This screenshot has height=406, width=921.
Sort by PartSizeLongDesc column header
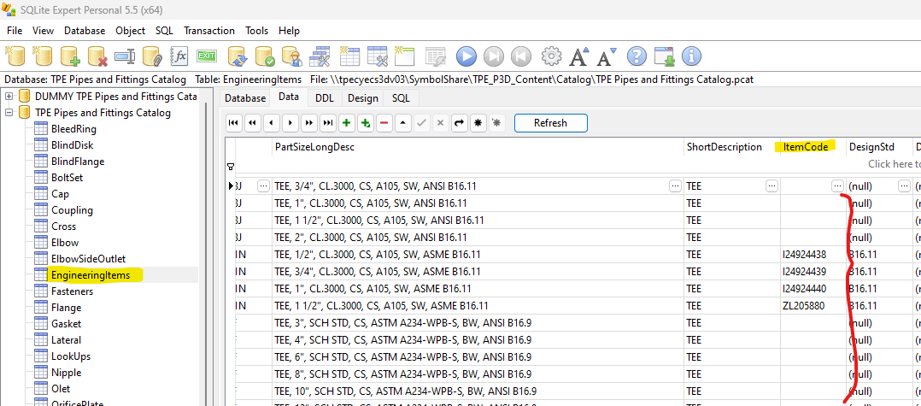(x=478, y=147)
